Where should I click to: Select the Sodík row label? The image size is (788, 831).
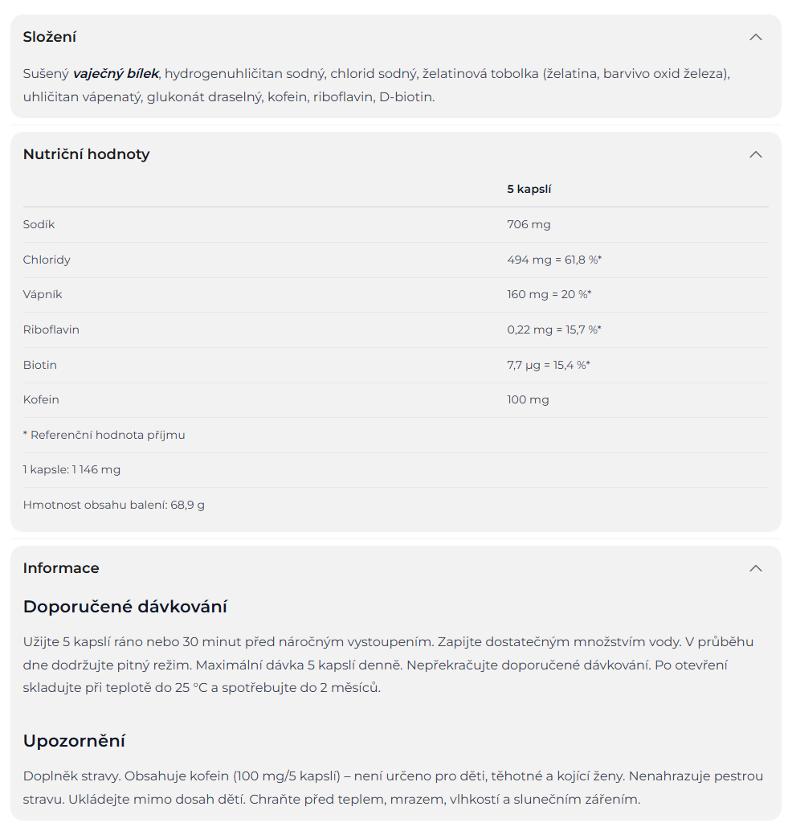click(x=39, y=224)
